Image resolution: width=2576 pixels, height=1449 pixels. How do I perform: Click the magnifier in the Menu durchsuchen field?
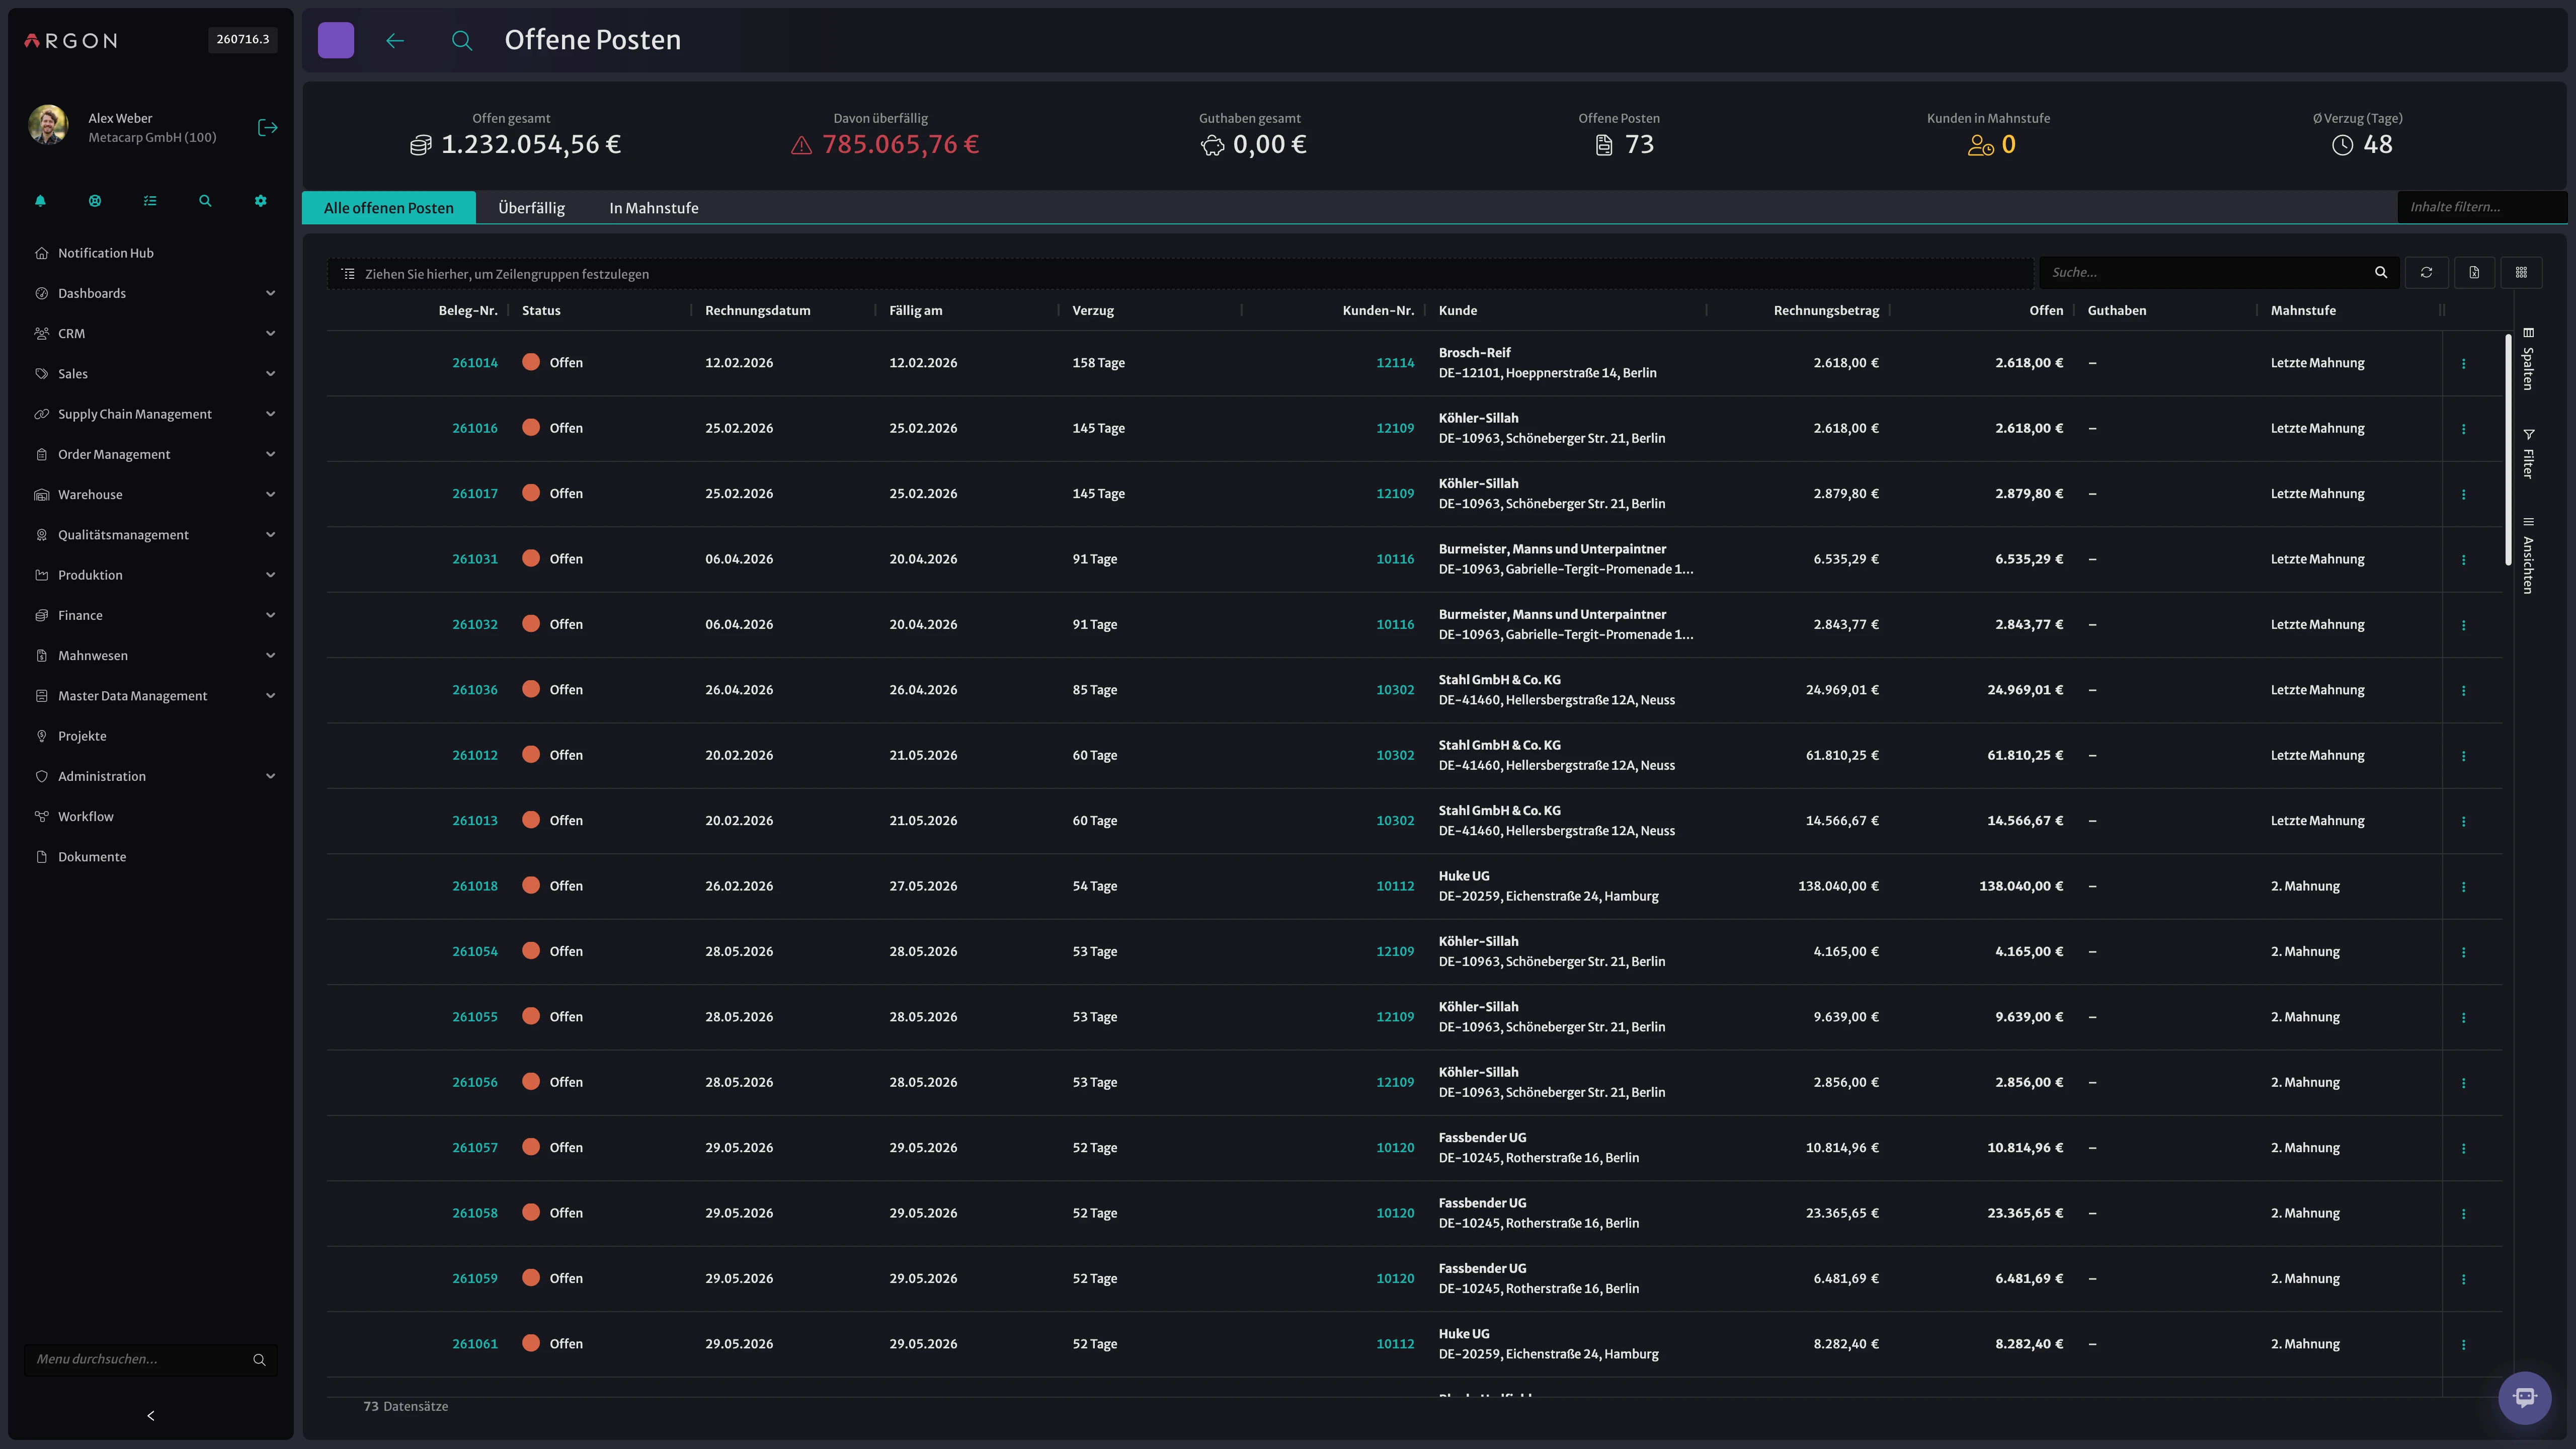coord(259,1359)
